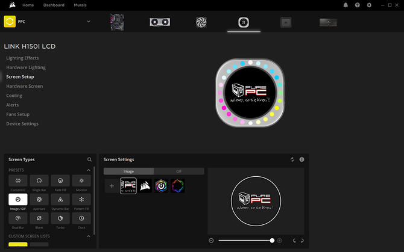
Task: Switch to the Image tab
Action: coord(128,171)
